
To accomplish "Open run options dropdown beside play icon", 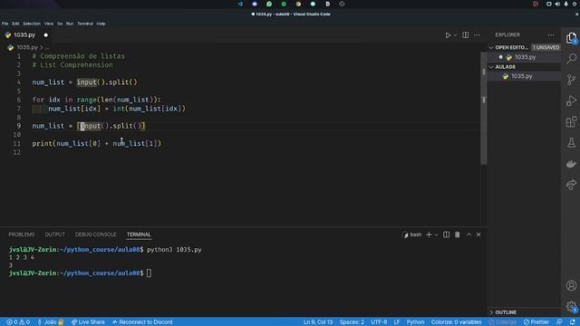I will (x=455, y=35).
